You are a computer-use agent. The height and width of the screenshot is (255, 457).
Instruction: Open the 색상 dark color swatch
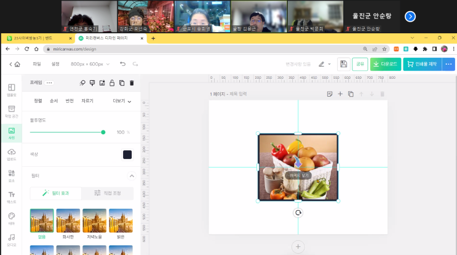pyautogui.click(x=127, y=155)
